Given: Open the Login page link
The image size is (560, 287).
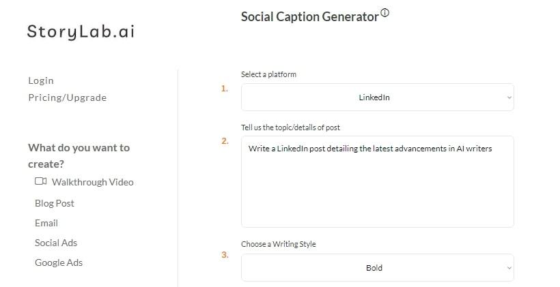Looking at the screenshot, I should click(x=41, y=80).
